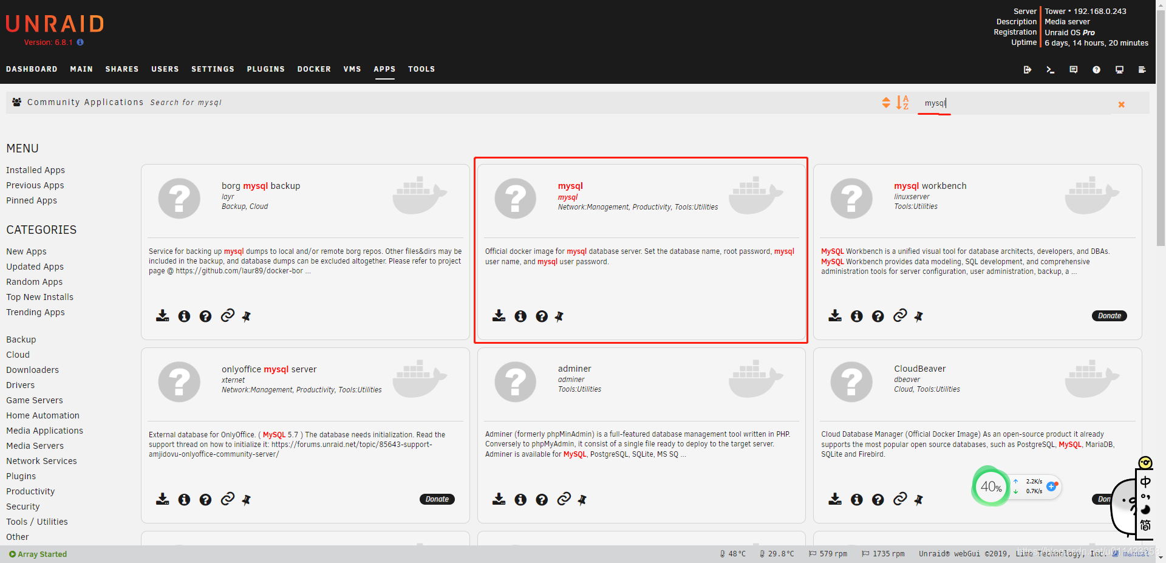Browse Tools / Utilities category
The image size is (1166, 563).
click(x=37, y=522)
